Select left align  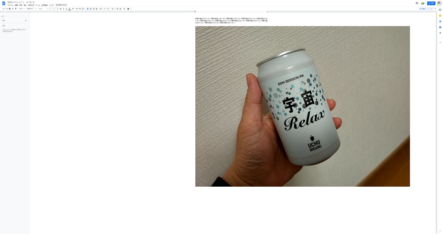coord(88,9)
